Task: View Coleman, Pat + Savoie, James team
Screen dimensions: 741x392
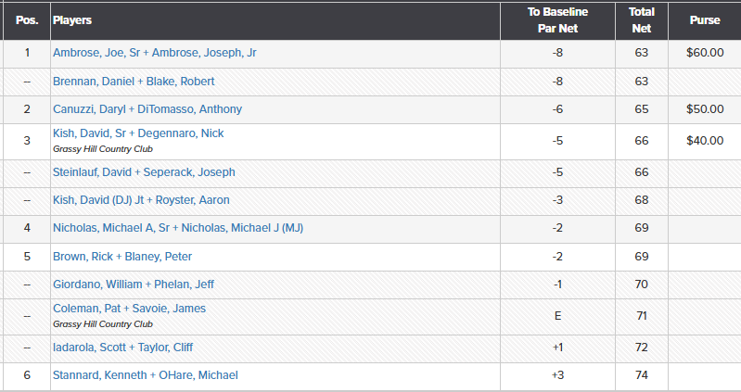Action: click(x=129, y=309)
